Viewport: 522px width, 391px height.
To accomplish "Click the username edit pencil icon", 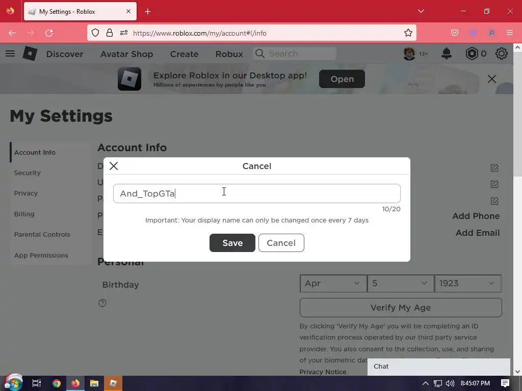I will tap(494, 184).
